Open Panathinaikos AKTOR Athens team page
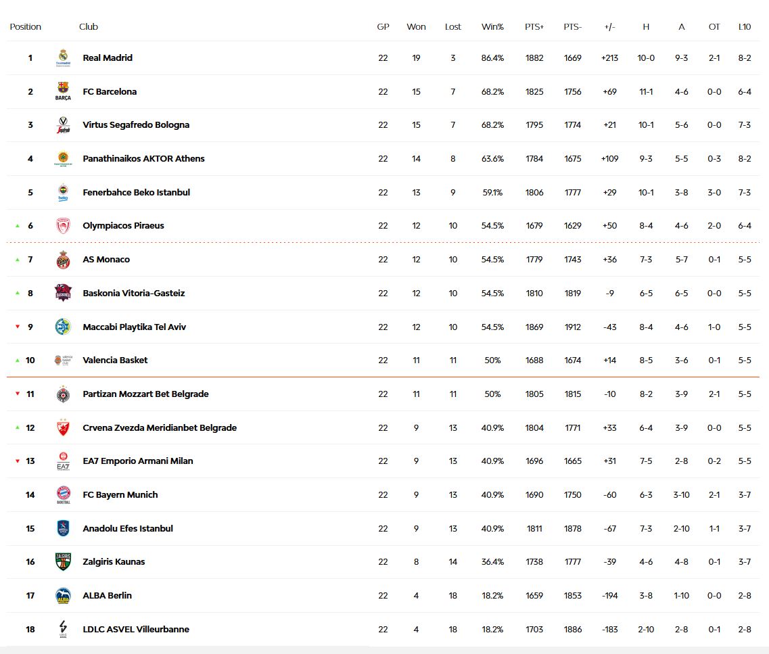Screen dimensions: 769x654 tap(143, 159)
